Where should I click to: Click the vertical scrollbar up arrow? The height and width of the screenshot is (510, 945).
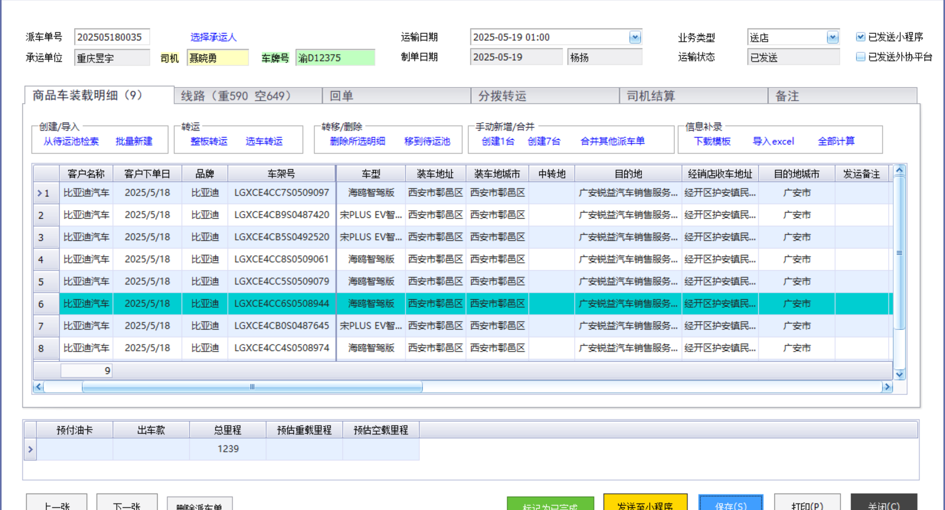(x=900, y=171)
